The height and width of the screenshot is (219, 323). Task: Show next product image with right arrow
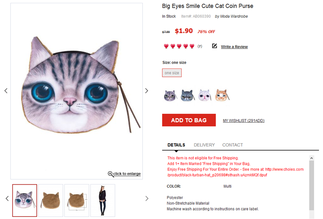tap(147, 91)
